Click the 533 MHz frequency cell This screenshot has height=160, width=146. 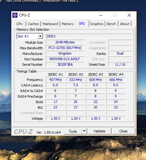click(x=76, y=80)
